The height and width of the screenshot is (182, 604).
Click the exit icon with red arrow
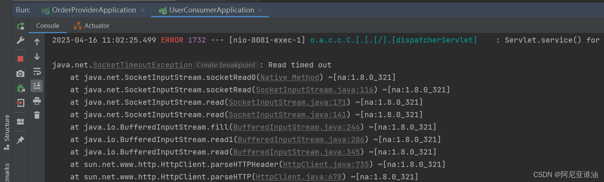click(x=20, y=103)
